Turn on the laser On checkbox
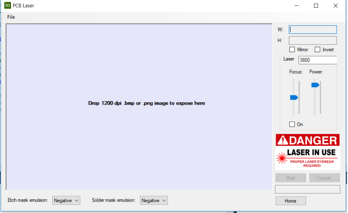The width and height of the screenshot is (348, 213). [292, 124]
